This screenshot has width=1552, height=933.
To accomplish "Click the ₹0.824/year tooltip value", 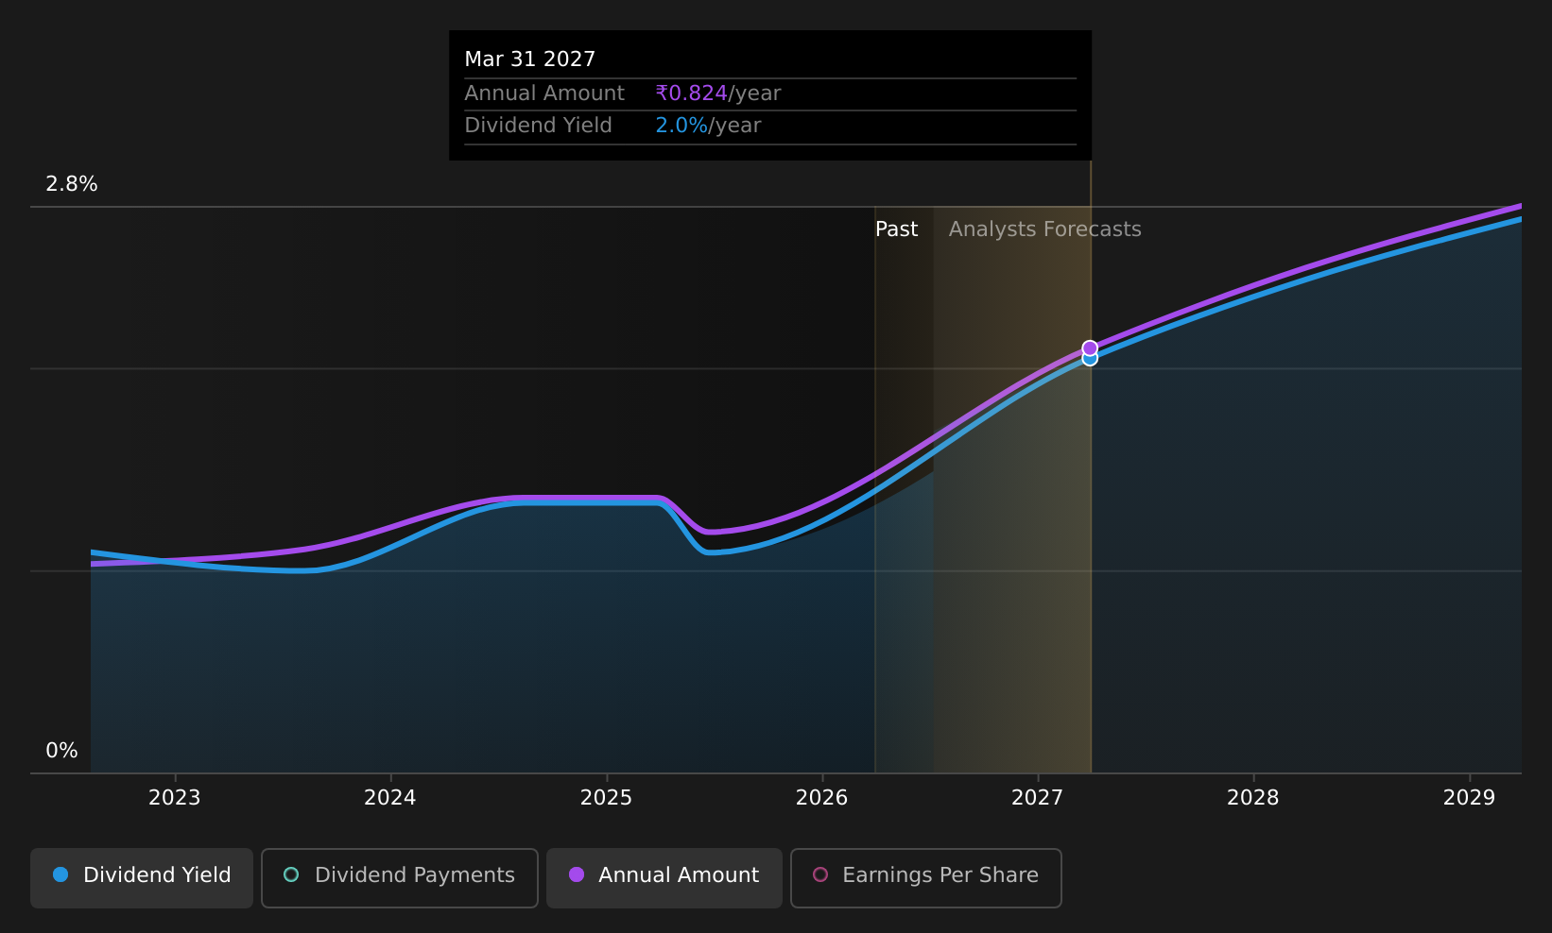I will (717, 93).
